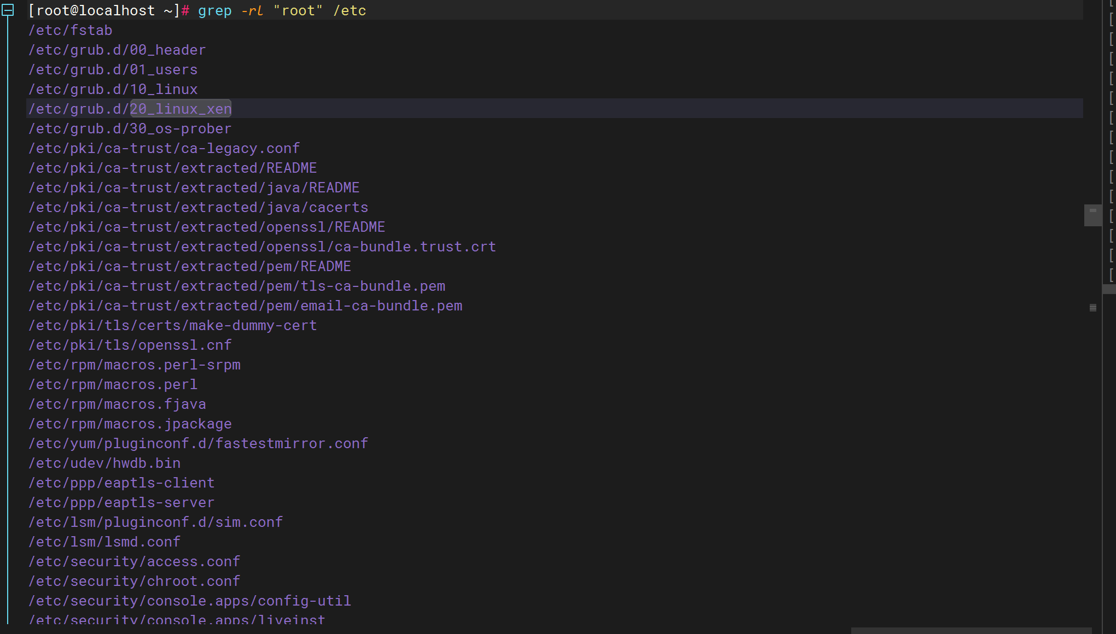Click the ca-legacy.conf path line
1116x634 pixels.
point(164,148)
